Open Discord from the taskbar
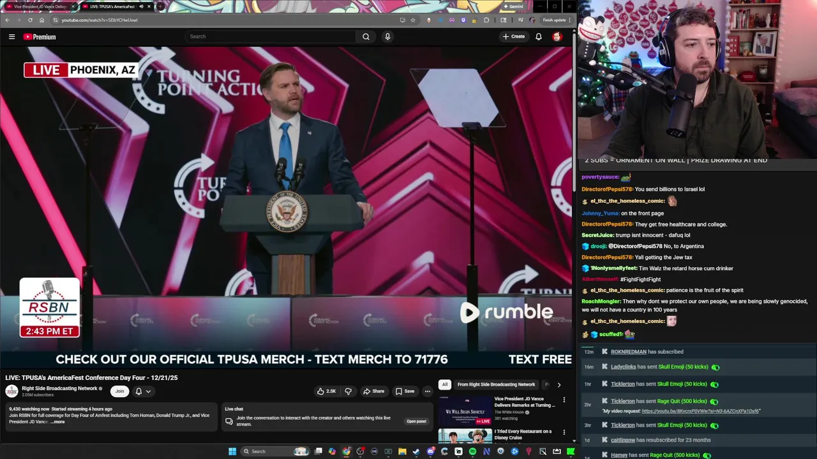The image size is (817, 459). 430,451
